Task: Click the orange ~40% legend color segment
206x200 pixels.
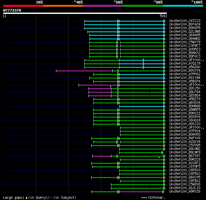Action: [63, 6]
